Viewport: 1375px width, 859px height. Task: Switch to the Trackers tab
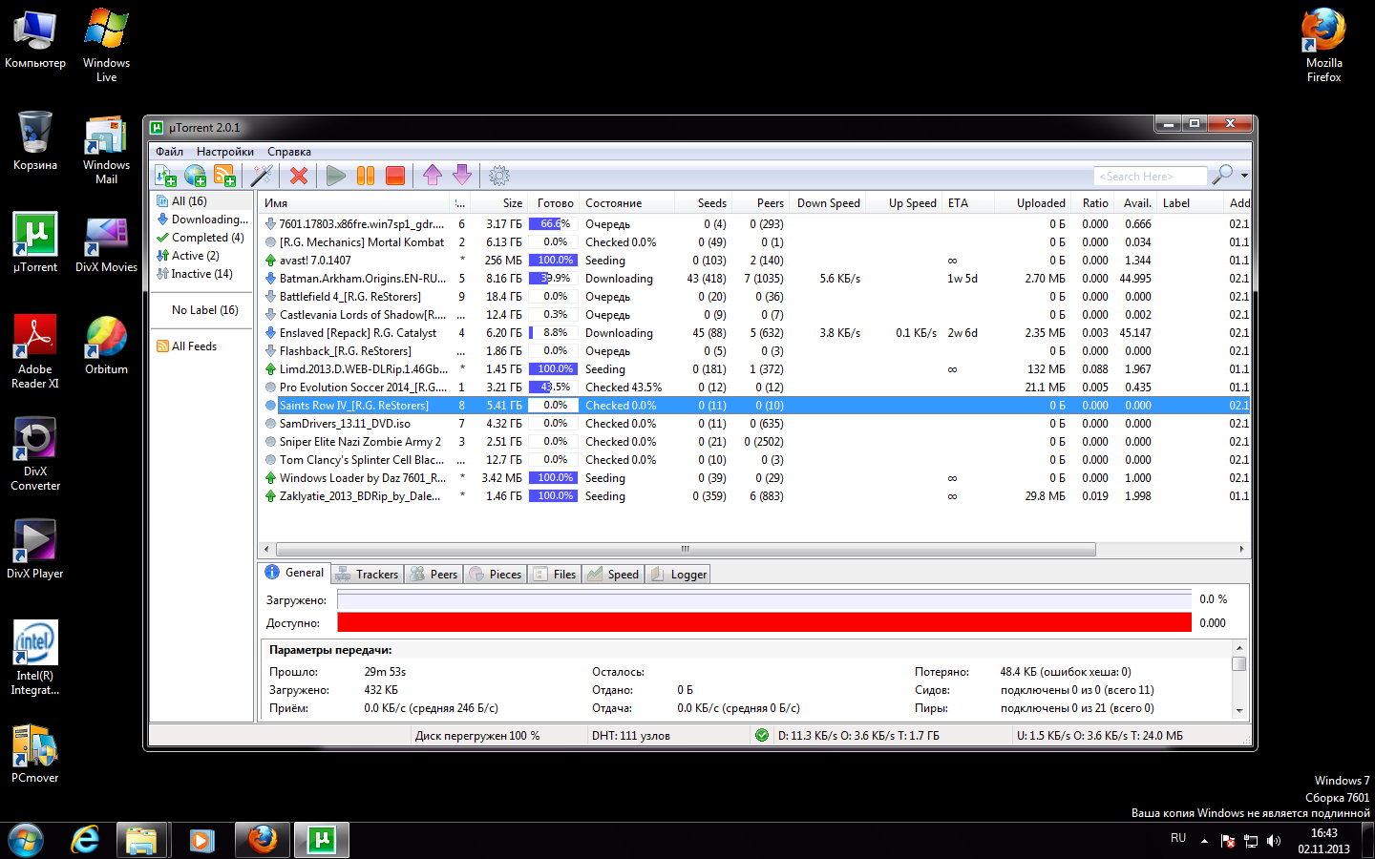(x=367, y=574)
